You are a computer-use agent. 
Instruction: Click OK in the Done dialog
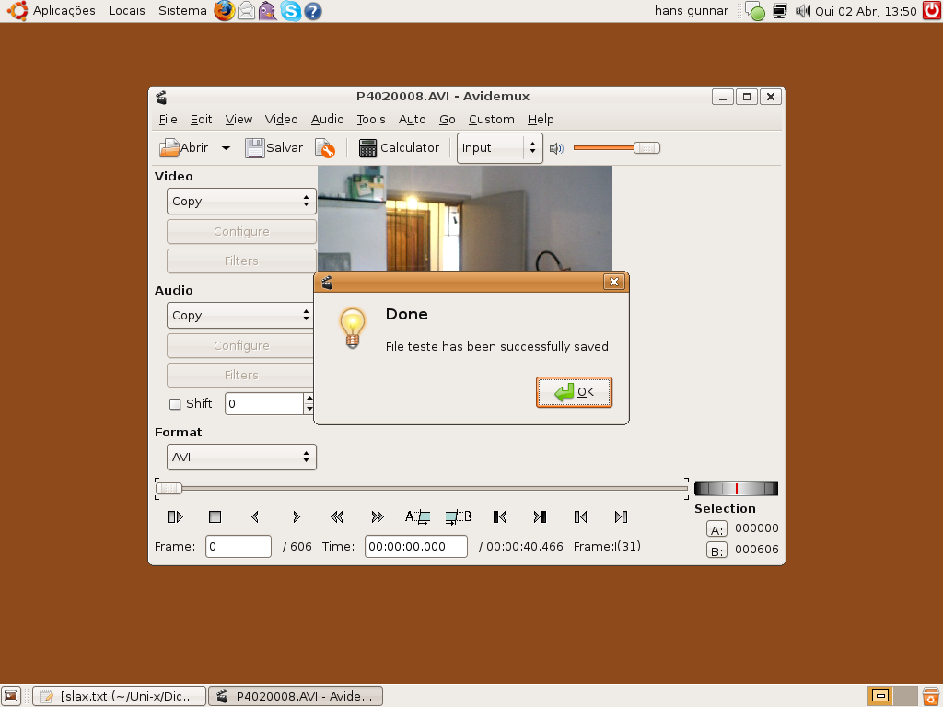(575, 392)
